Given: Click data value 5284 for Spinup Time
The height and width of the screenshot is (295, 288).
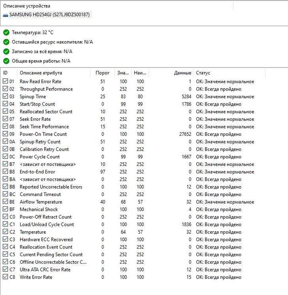Looking at the screenshot, I should [187, 97].
